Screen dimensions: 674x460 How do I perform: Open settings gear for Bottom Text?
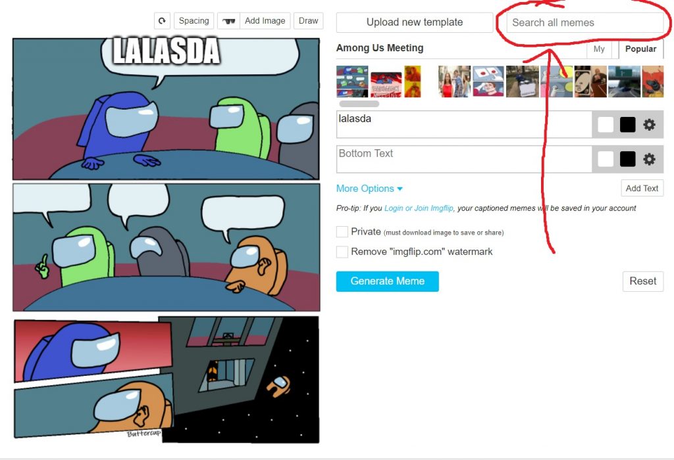(x=649, y=159)
